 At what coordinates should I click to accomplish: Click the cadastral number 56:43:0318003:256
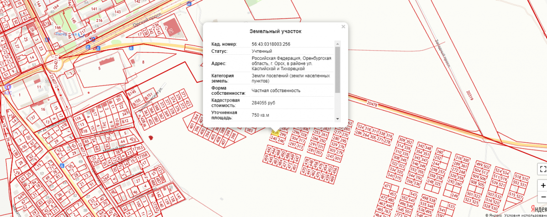(x=271, y=44)
